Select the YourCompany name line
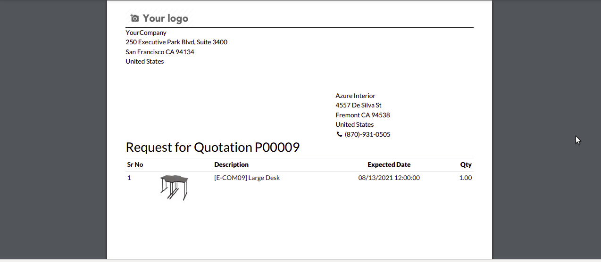The height and width of the screenshot is (262, 601). tap(146, 33)
